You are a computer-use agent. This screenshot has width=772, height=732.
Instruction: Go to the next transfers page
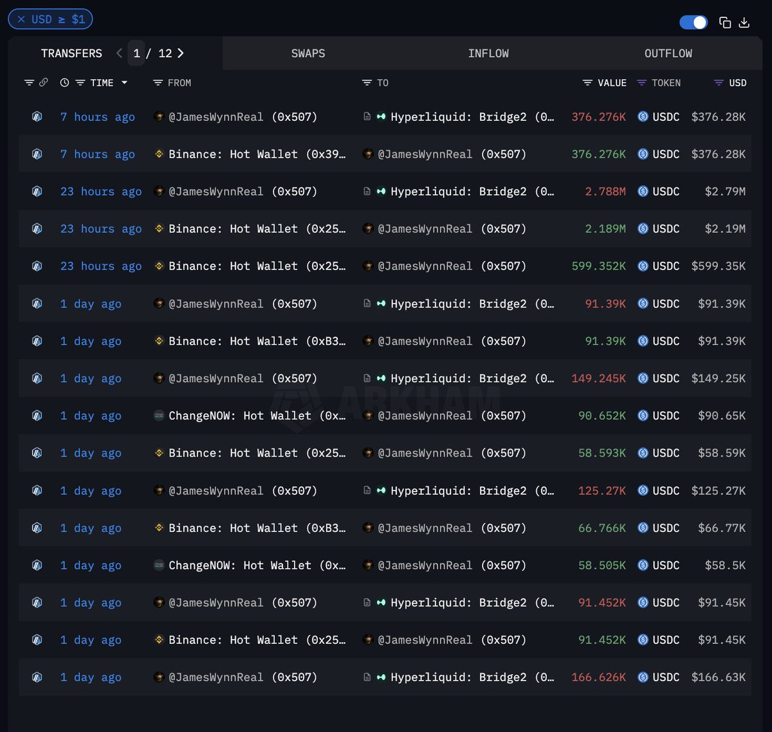pyautogui.click(x=181, y=53)
